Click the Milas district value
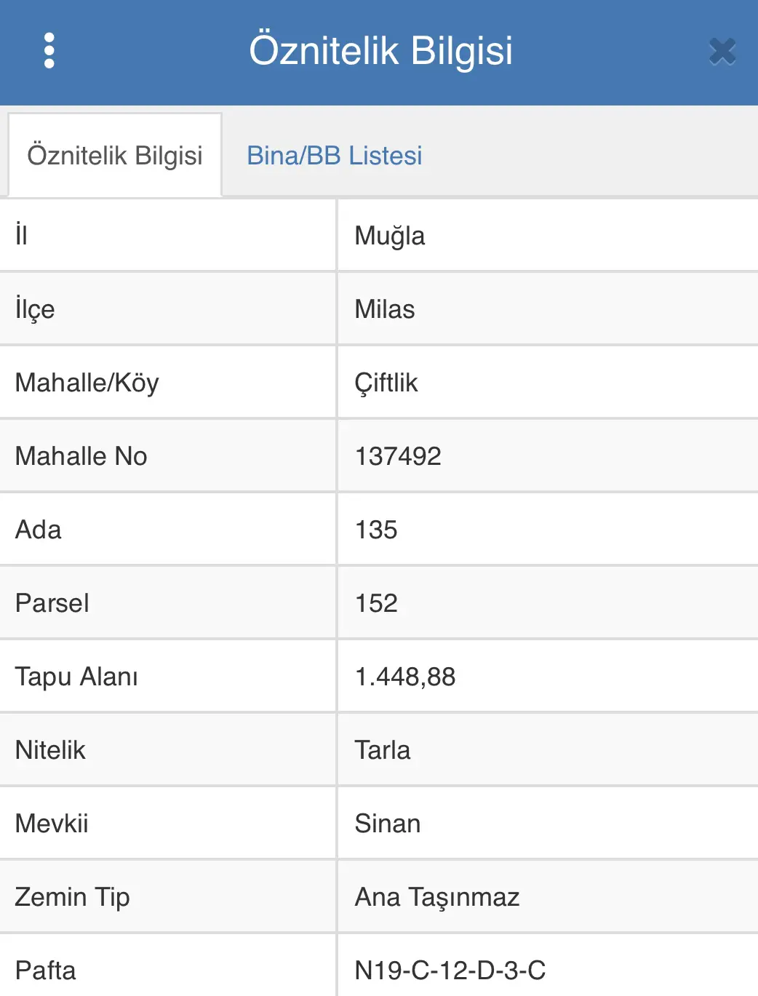Viewport: 758px width, 996px height. click(x=385, y=309)
